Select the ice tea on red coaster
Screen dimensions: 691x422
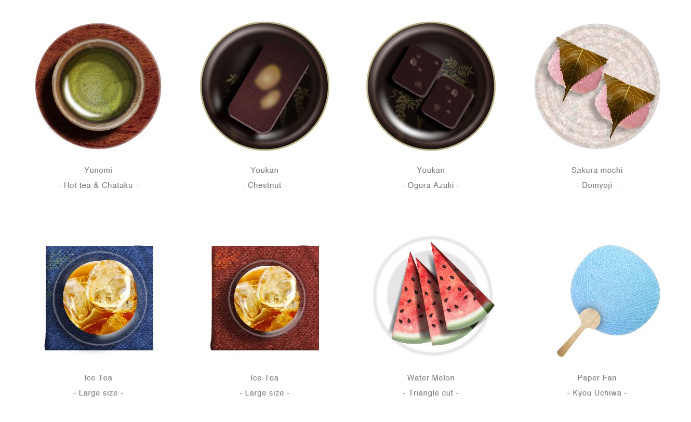coord(265,298)
